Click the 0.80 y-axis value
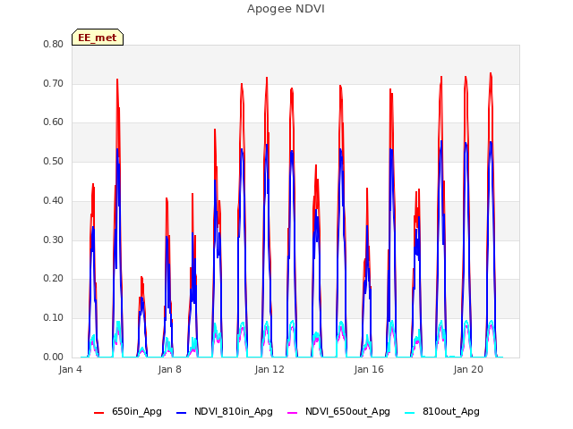 [54, 44]
